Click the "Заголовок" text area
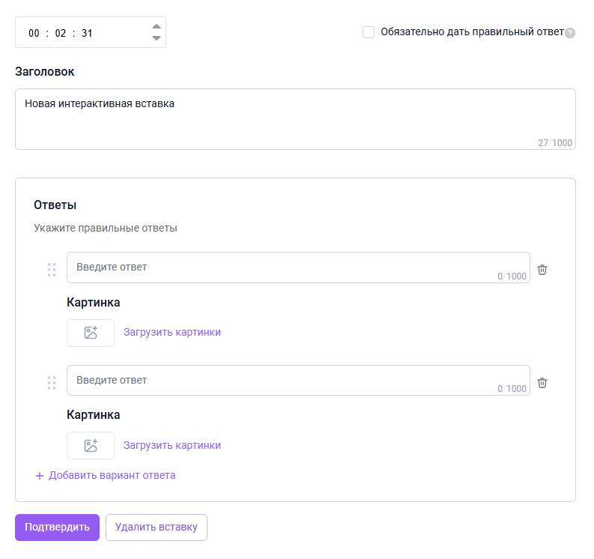Image resolution: width=594 pixels, height=559 pixels. point(295,119)
